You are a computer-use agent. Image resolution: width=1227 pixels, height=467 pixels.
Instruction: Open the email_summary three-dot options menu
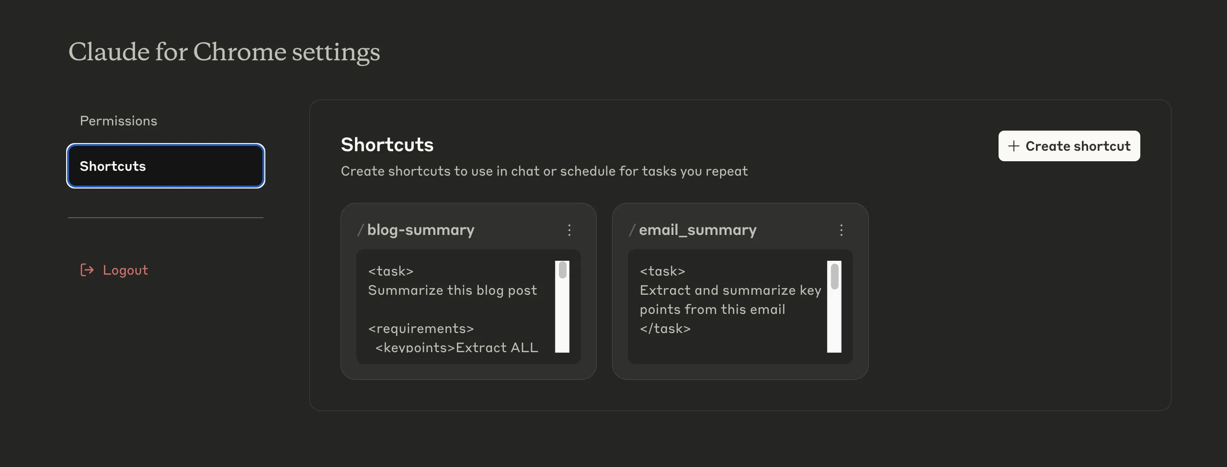[x=841, y=230]
